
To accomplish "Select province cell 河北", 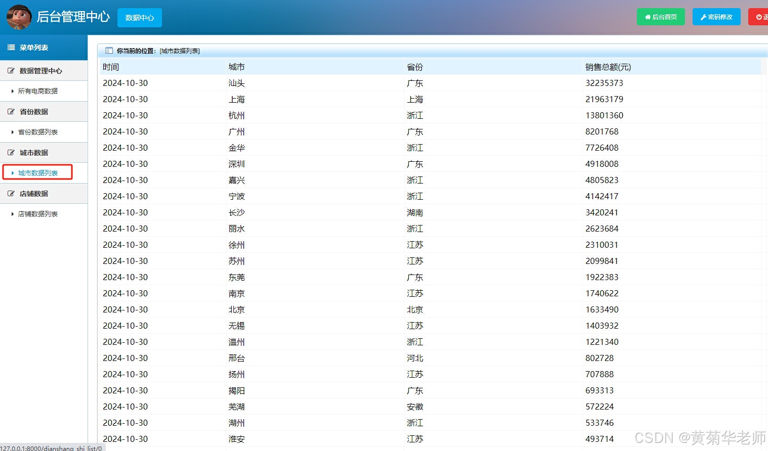I will point(415,358).
